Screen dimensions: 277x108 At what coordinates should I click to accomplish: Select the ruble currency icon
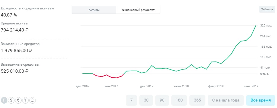point(4,100)
